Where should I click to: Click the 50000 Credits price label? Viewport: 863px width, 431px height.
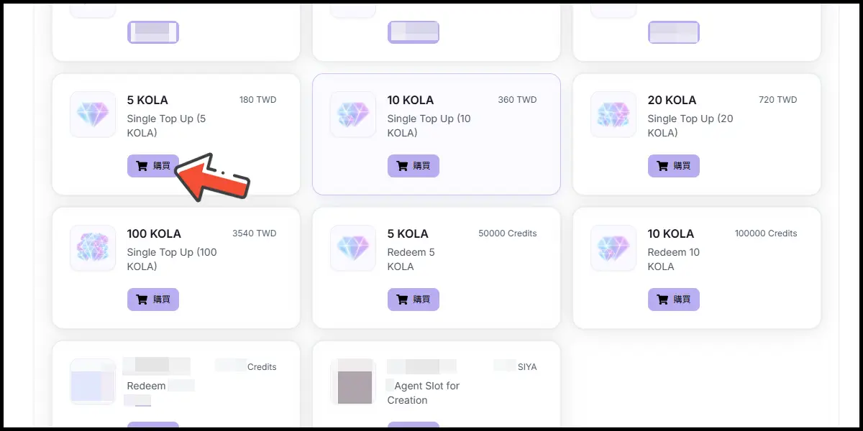coord(508,233)
